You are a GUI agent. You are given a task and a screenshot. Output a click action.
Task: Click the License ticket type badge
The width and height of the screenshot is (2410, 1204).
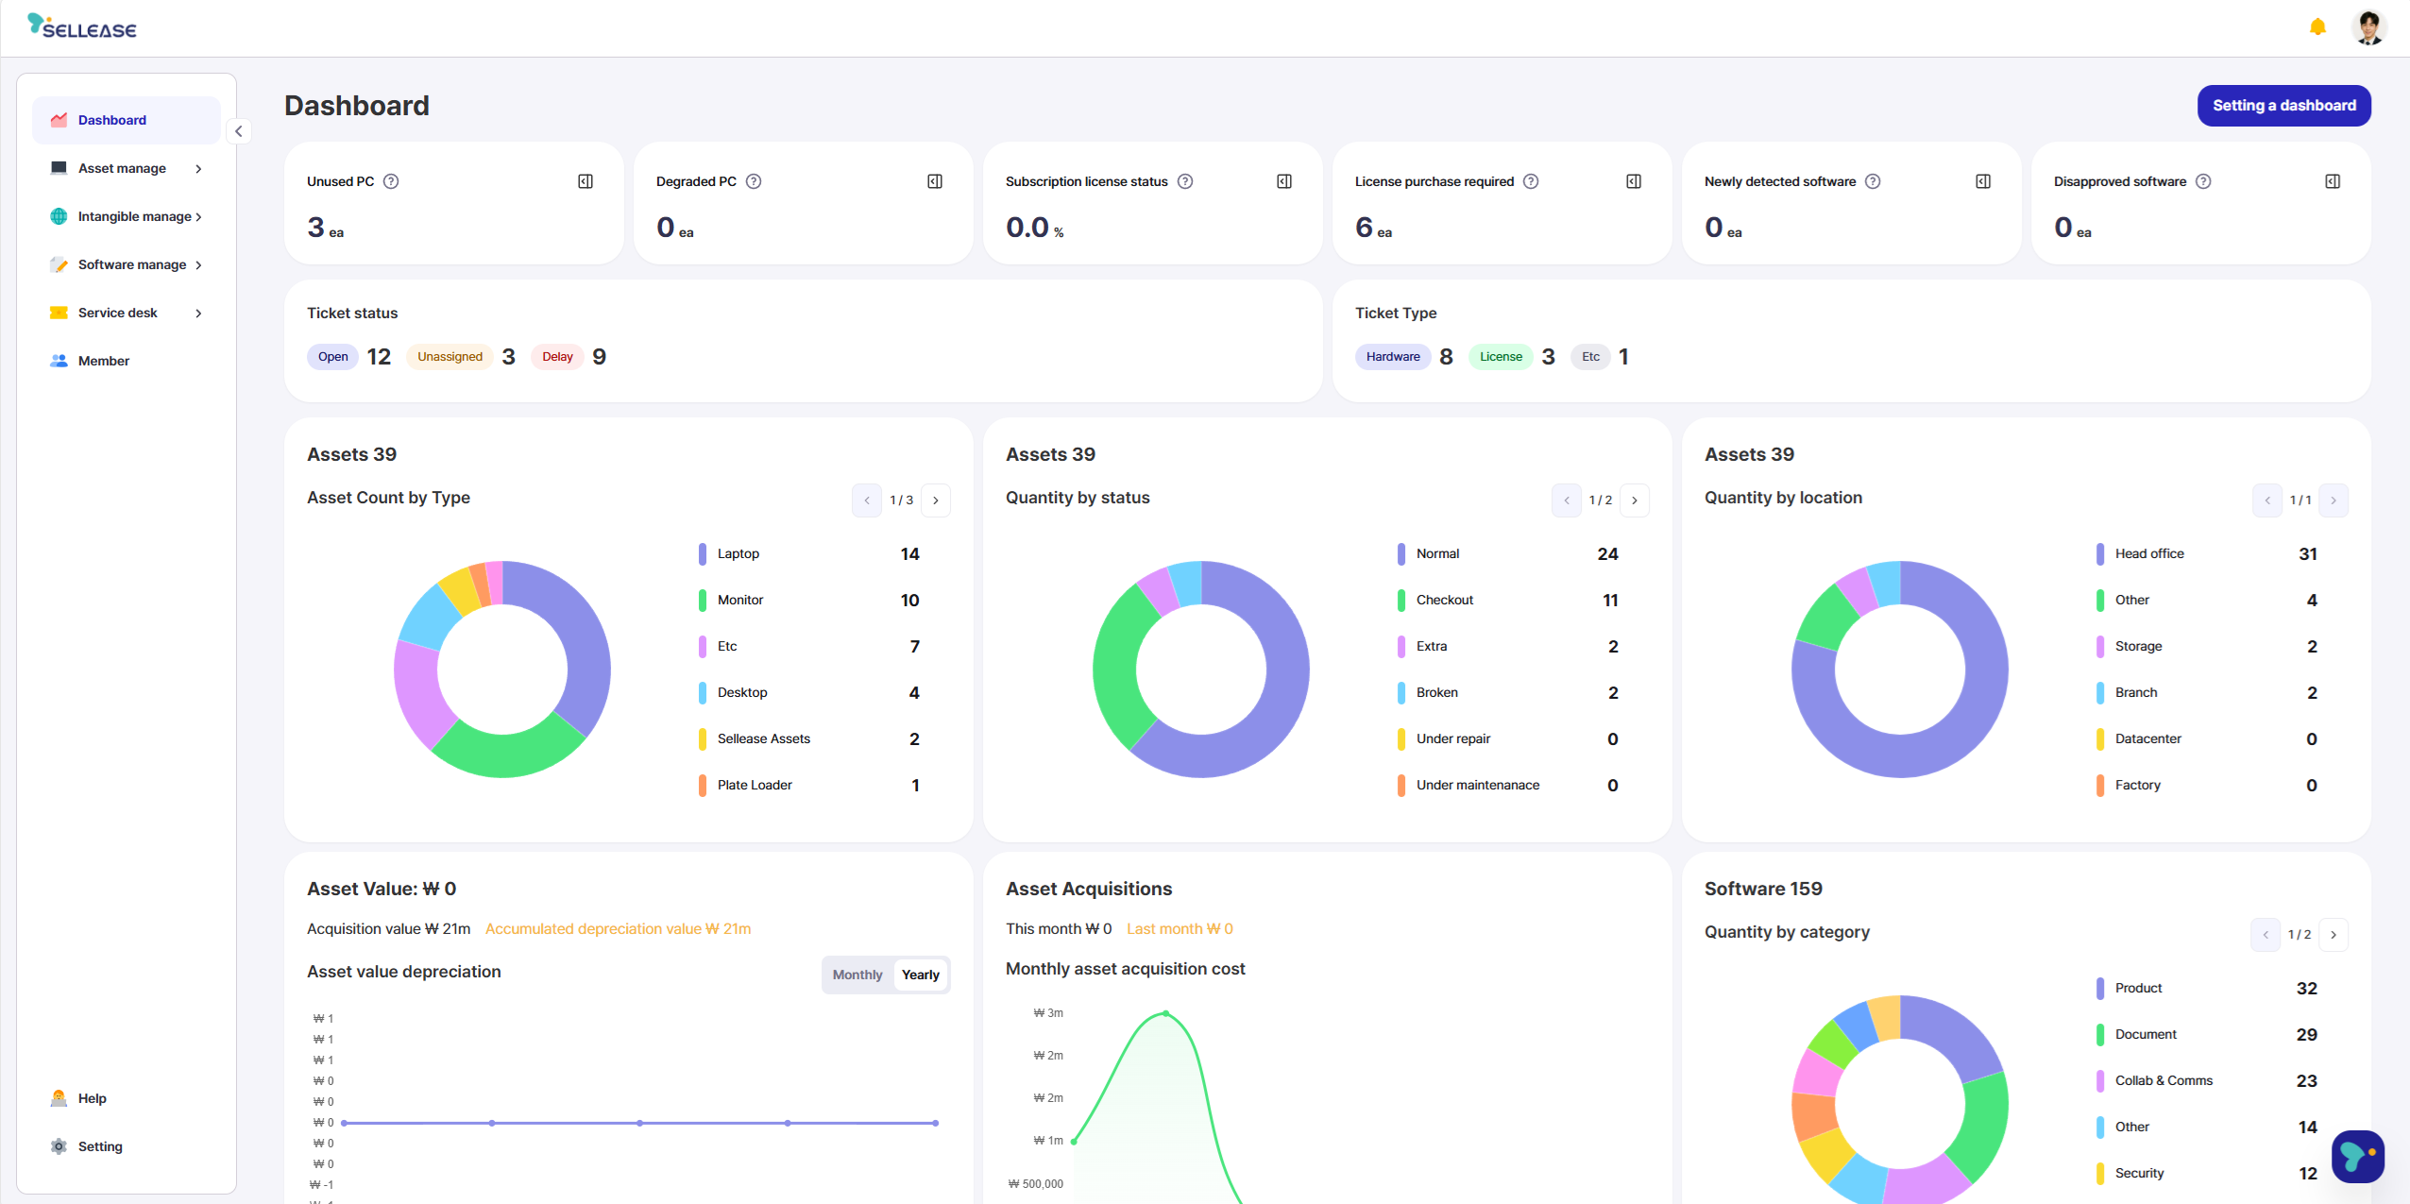coord(1501,357)
